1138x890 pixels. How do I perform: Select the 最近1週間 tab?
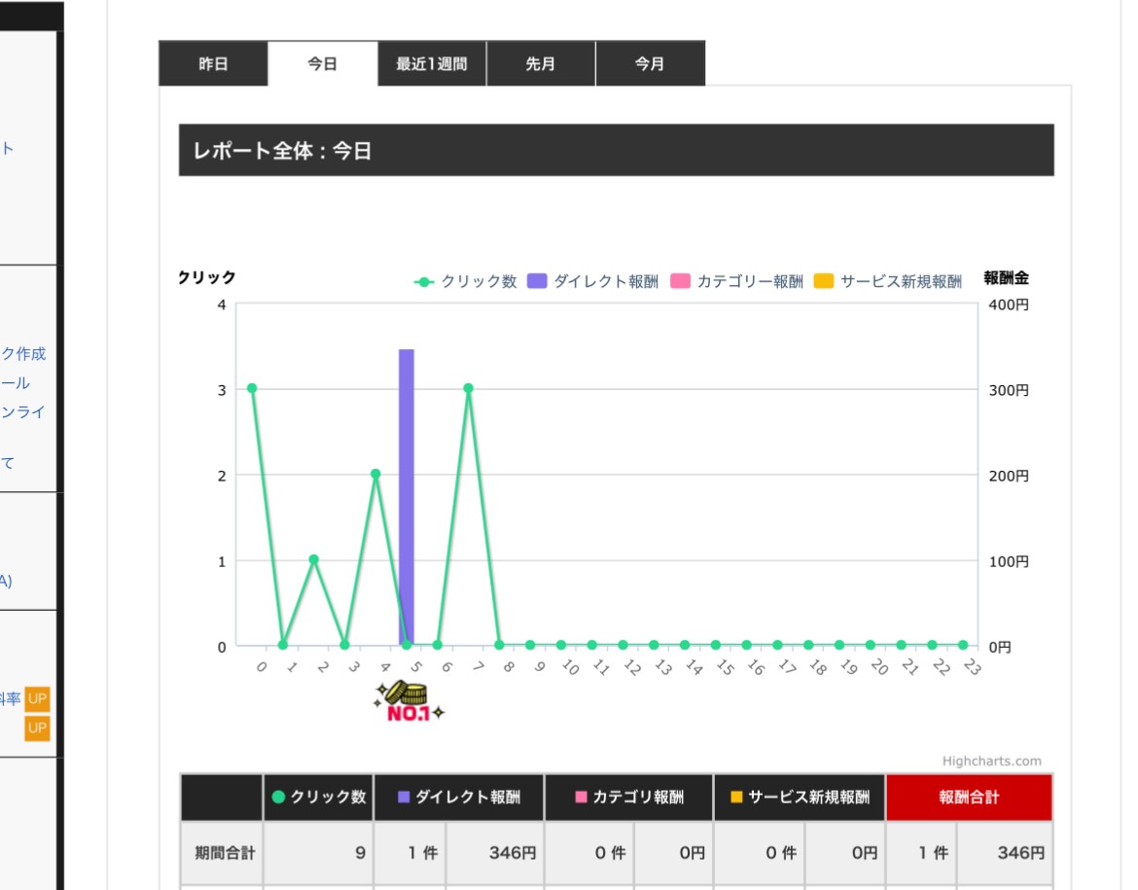[x=431, y=64]
